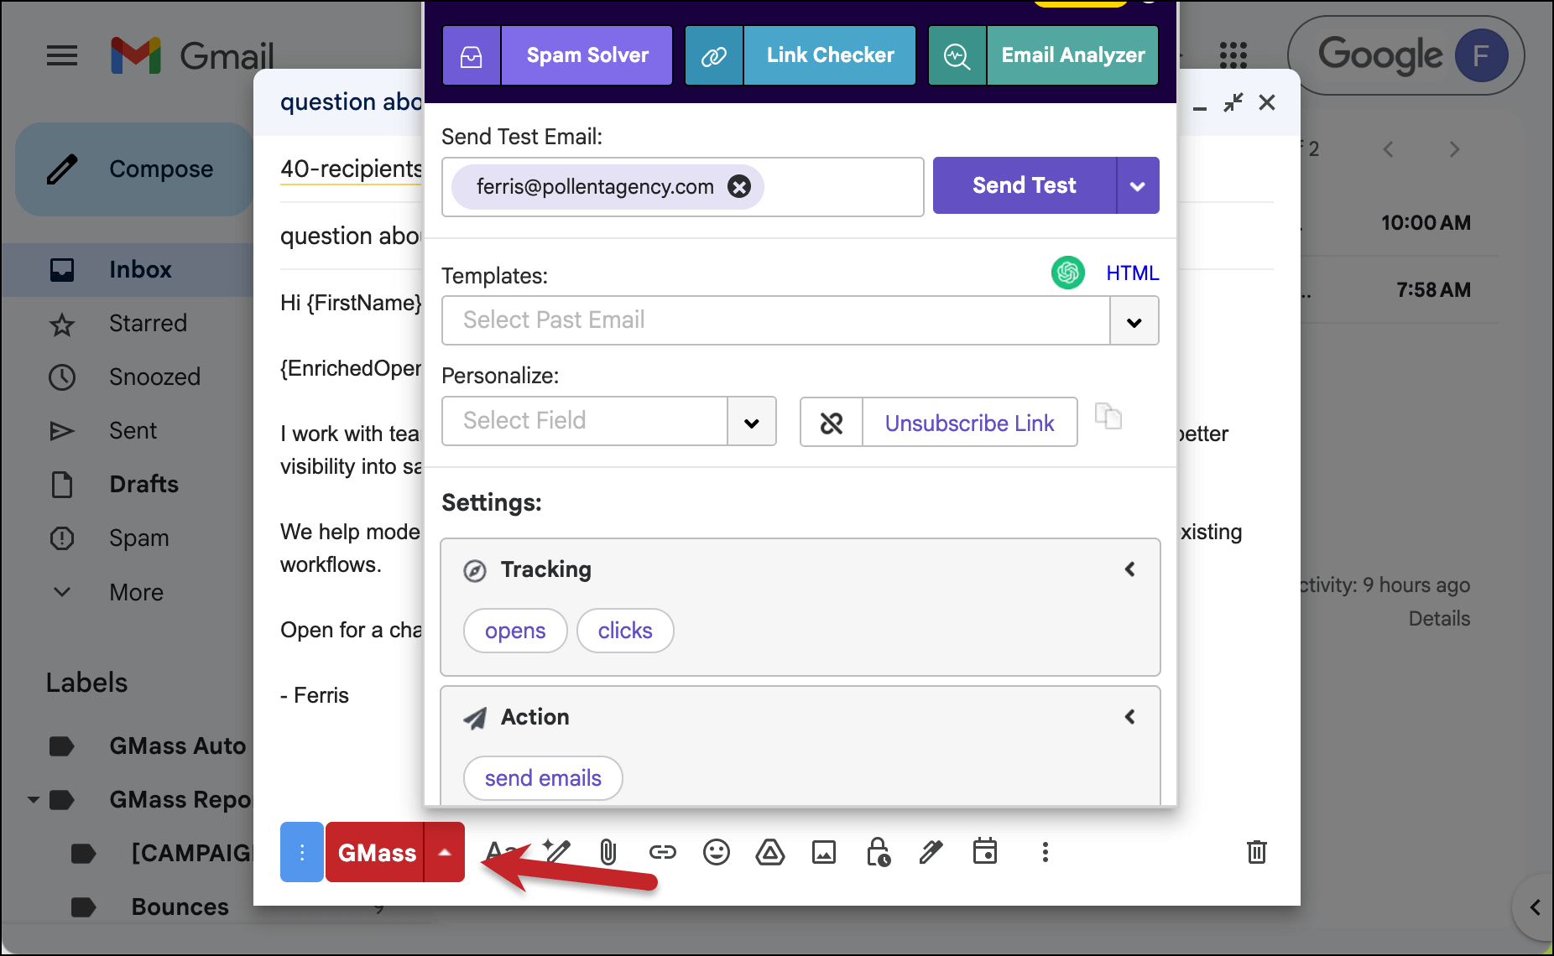The width and height of the screenshot is (1554, 956).
Task: Toggle the opens tracking pill
Action: pos(515,631)
